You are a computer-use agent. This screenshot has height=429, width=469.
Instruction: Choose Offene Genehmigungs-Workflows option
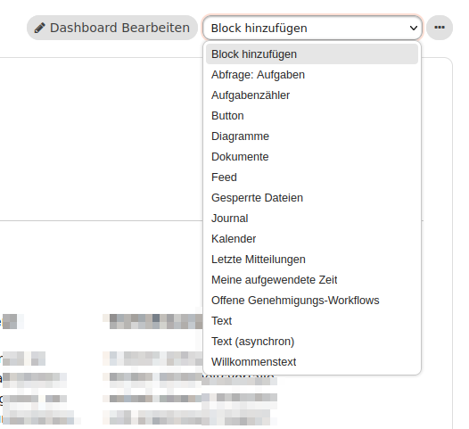312,301
